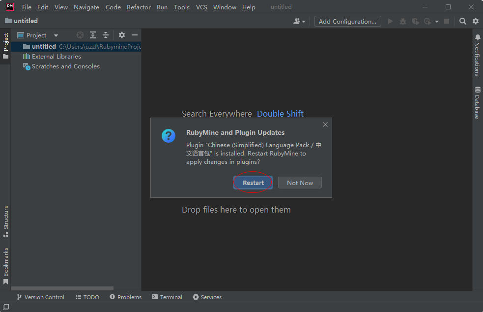Click Run with Coverage shield icon
483x312 pixels.
415,21
